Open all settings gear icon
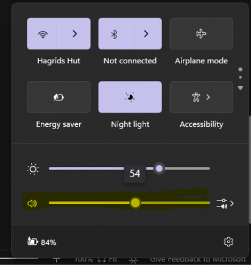The height and width of the screenshot is (265, 251). point(228,242)
